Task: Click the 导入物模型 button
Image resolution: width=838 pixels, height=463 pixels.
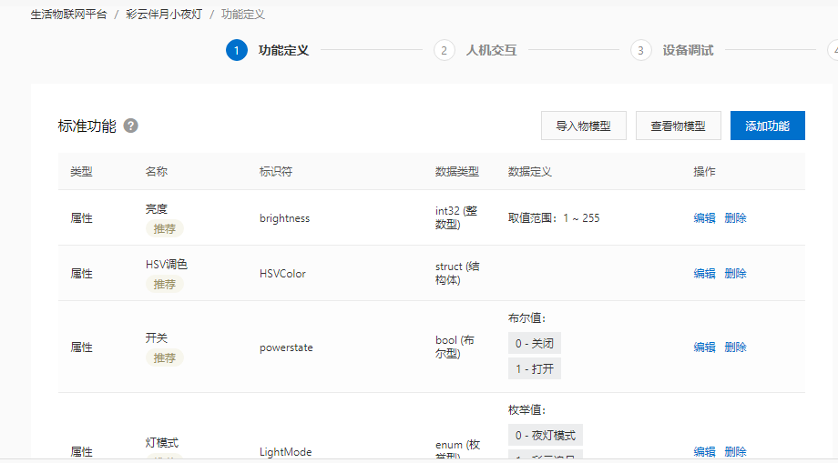Action: point(584,126)
